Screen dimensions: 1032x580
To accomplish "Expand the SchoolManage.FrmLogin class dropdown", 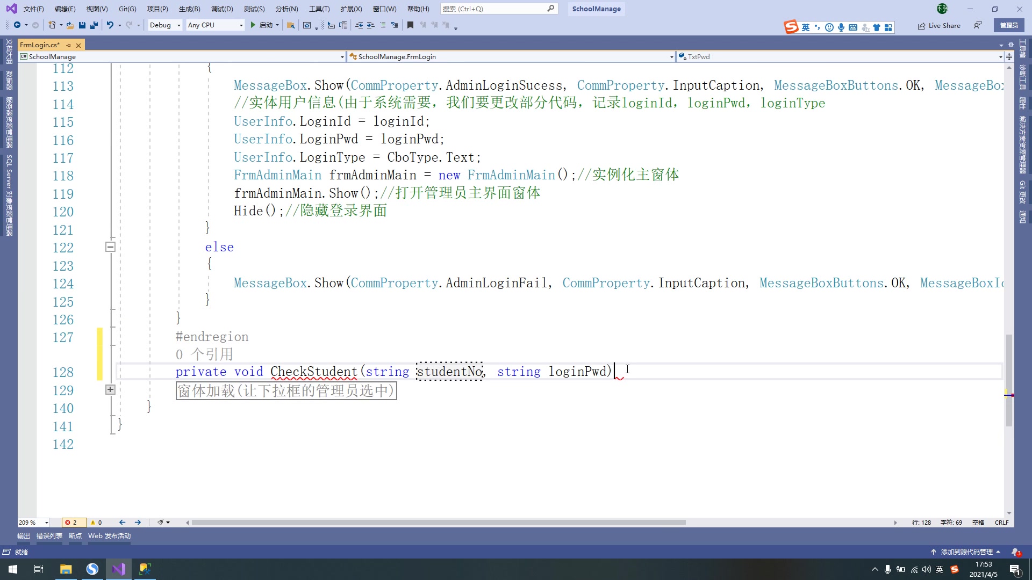I will (x=671, y=57).
